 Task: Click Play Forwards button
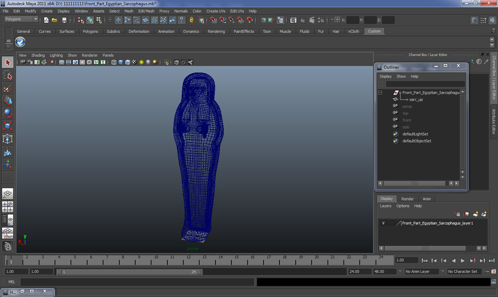coord(463,261)
